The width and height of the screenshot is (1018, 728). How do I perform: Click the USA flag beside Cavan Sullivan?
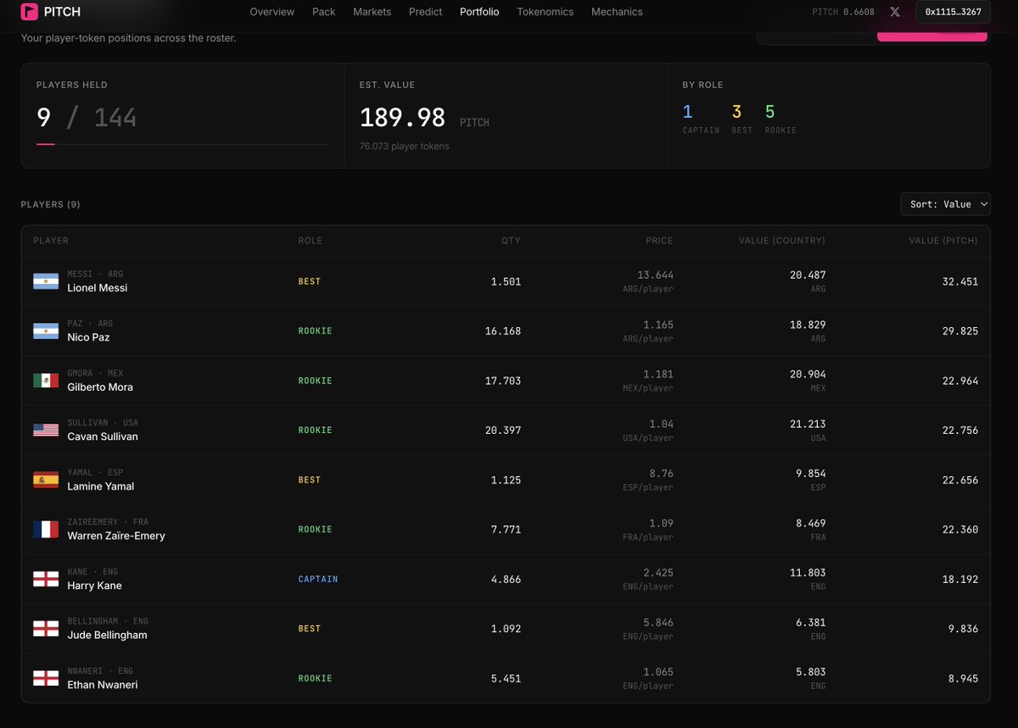tap(46, 431)
